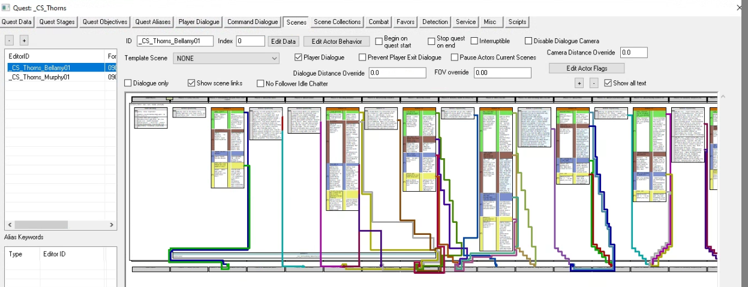Viewport: 748px width, 287px height.
Task: Click the EditorID column header
Action: click(x=54, y=56)
